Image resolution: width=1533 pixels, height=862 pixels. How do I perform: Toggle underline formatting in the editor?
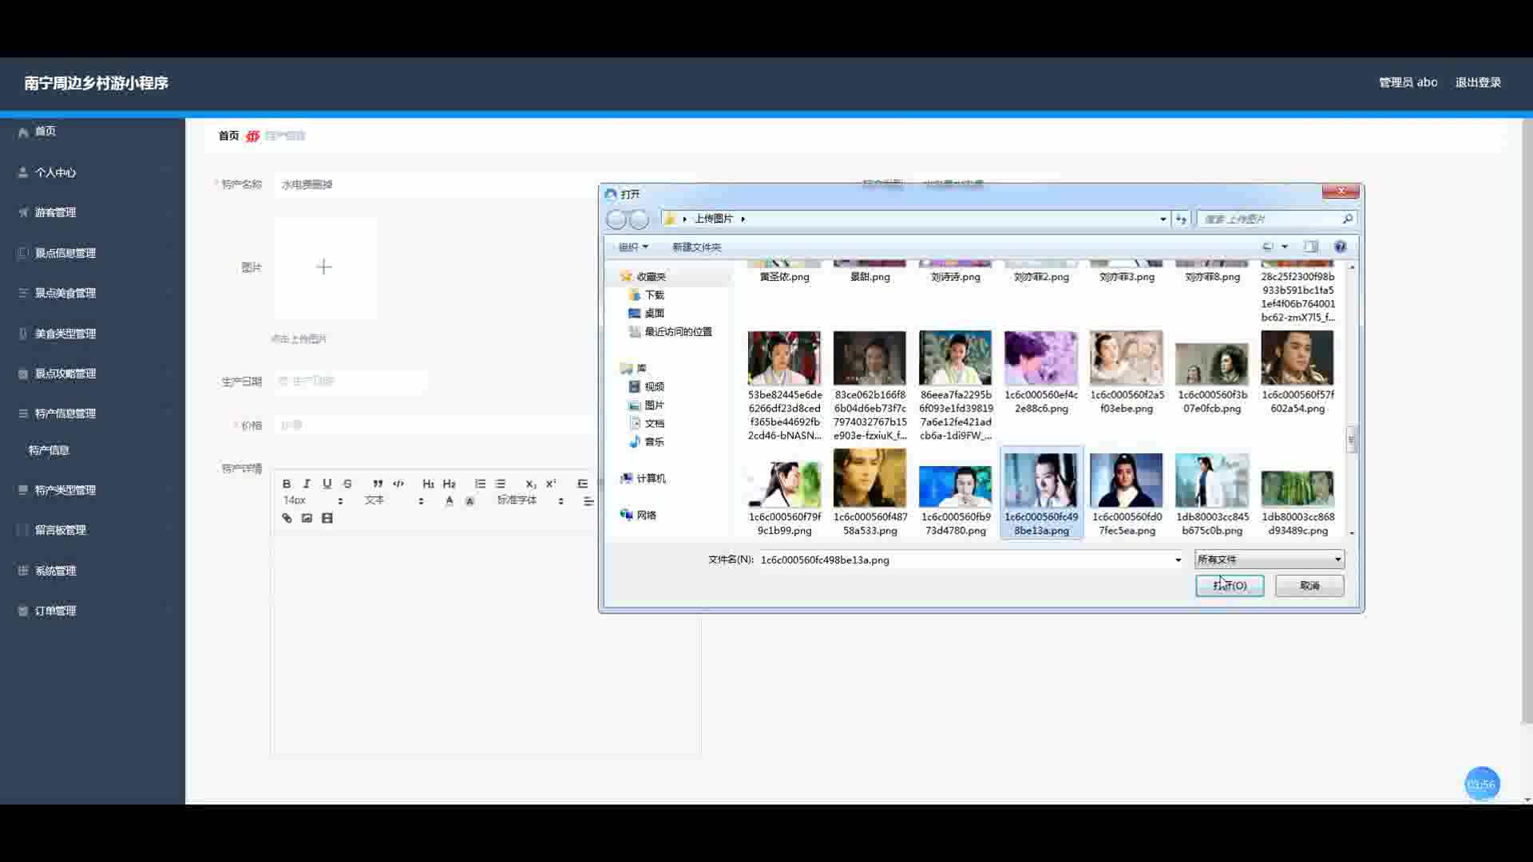tap(327, 484)
